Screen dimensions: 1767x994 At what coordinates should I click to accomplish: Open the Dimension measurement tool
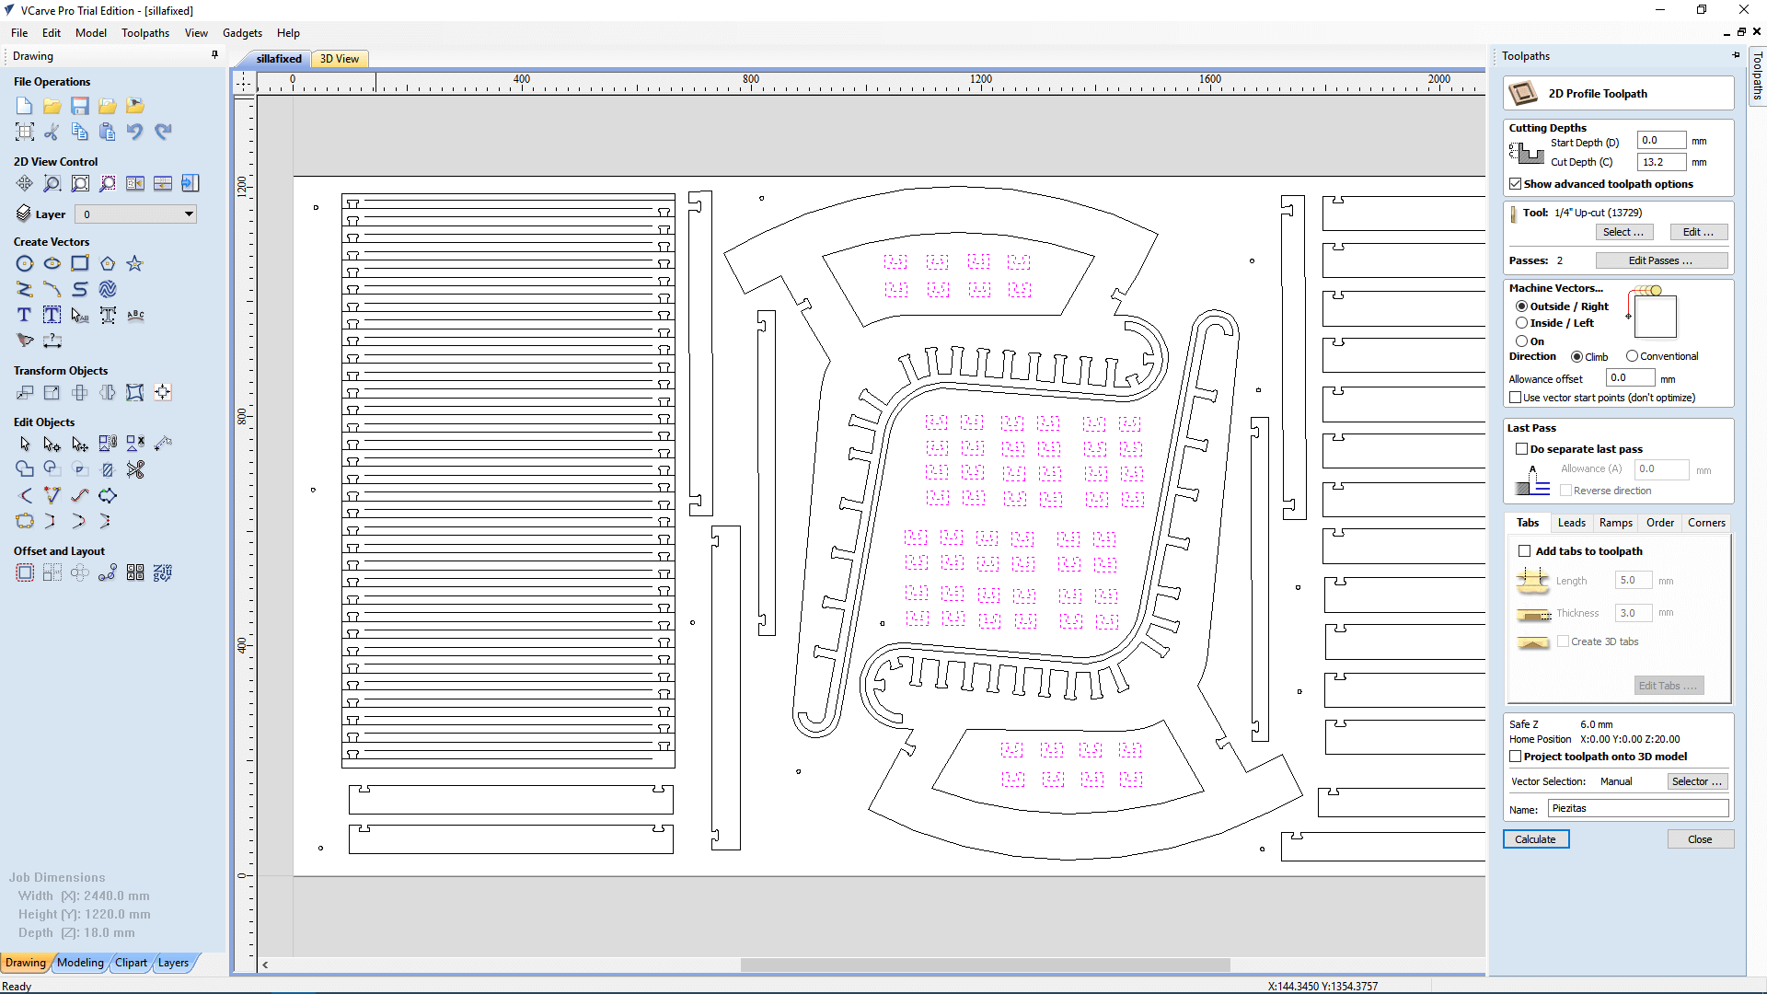click(x=52, y=341)
